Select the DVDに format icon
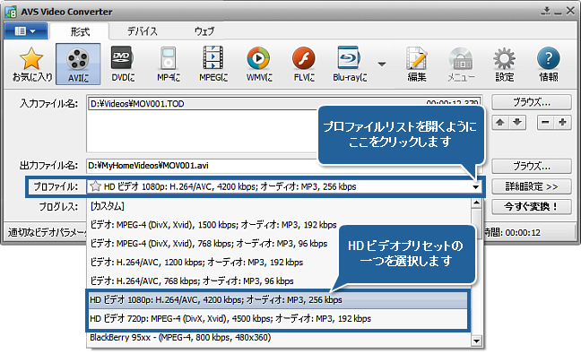Screen dimensions: 581x354 pos(123,64)
